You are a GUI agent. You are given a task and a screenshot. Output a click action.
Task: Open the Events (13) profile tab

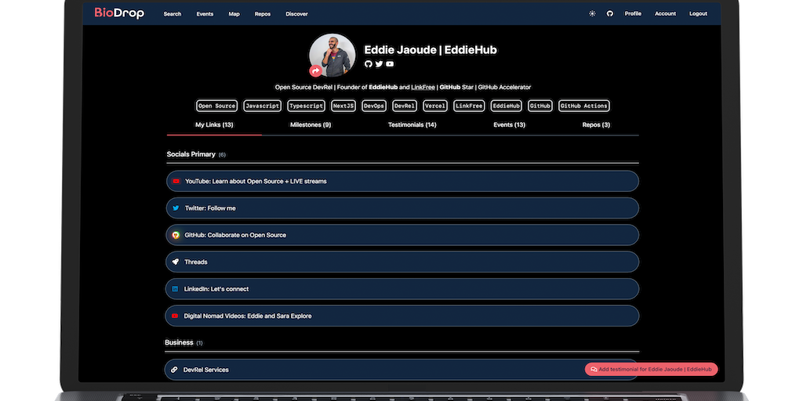click(509, 125)
